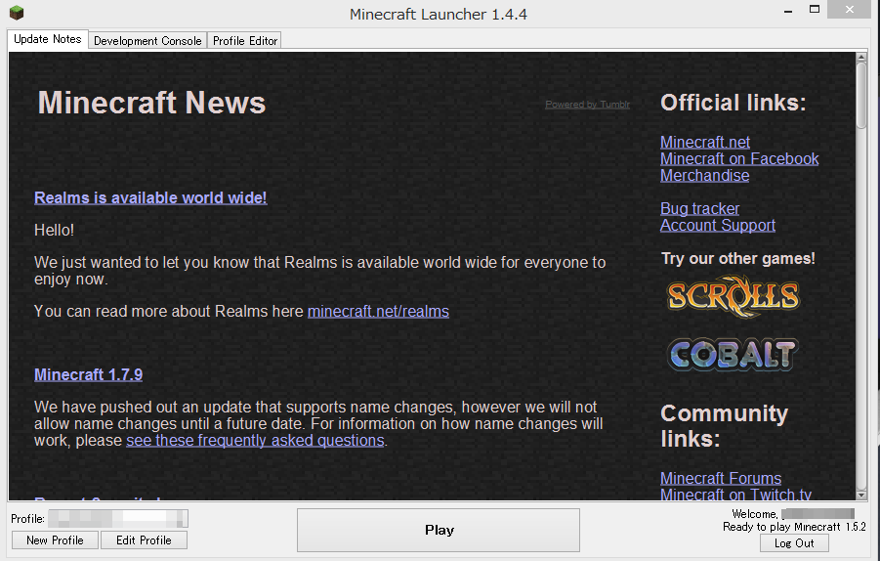Viewport: 880px width, 561px height.
Task: Close the Minecraft Launcher window
Action: click(849, 9)
